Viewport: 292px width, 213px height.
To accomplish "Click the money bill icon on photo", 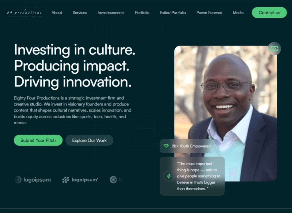I will (x=274, y=49).
